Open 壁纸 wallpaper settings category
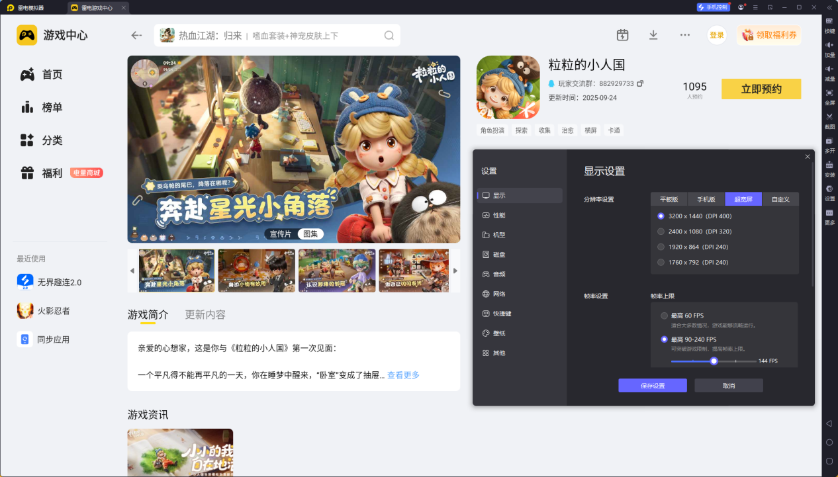Viewport: 838px width, 477px height. pyautogui.click(x=520, y=333)
